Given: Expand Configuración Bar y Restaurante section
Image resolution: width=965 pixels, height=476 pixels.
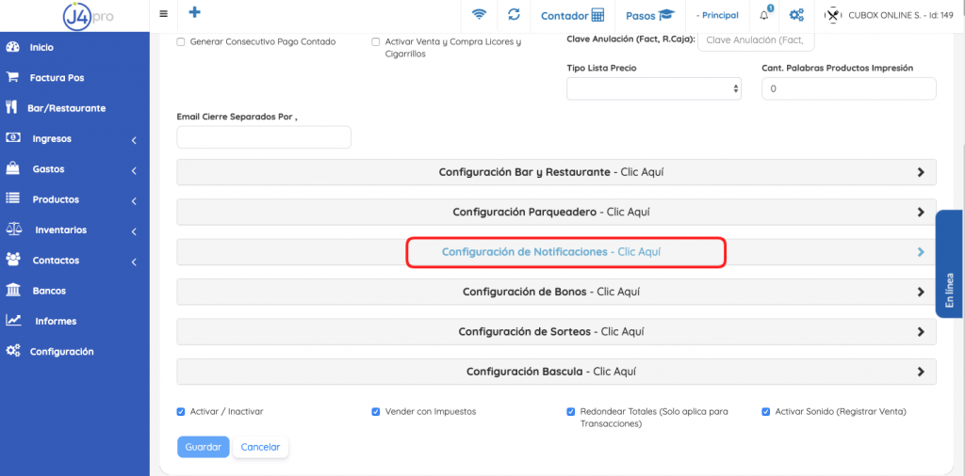Looking at the screenshot, I should (556, 173).
